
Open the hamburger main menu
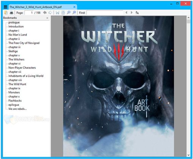point(5,7)
